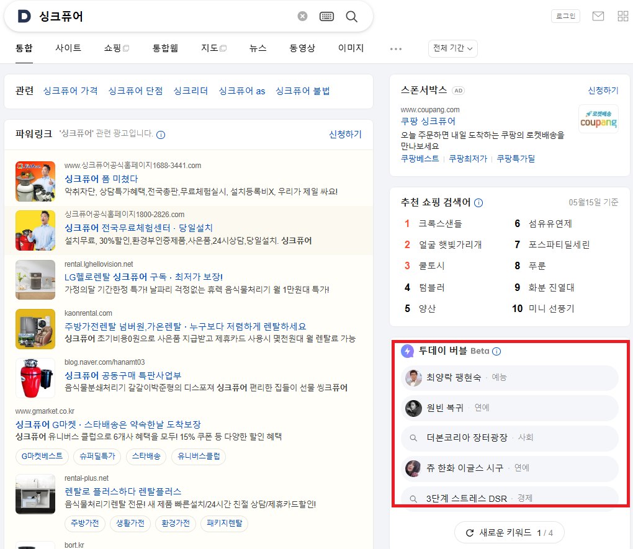This screenshot has width=633, height=549.
Task: Click the info icon beside 투데이 버블 Beta
Action: (496, 351)
